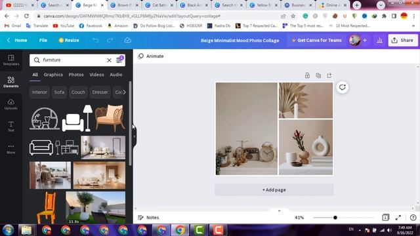Select the sofa outline graphic
Viewport: 420px width, 236px height.
point(41,147)
